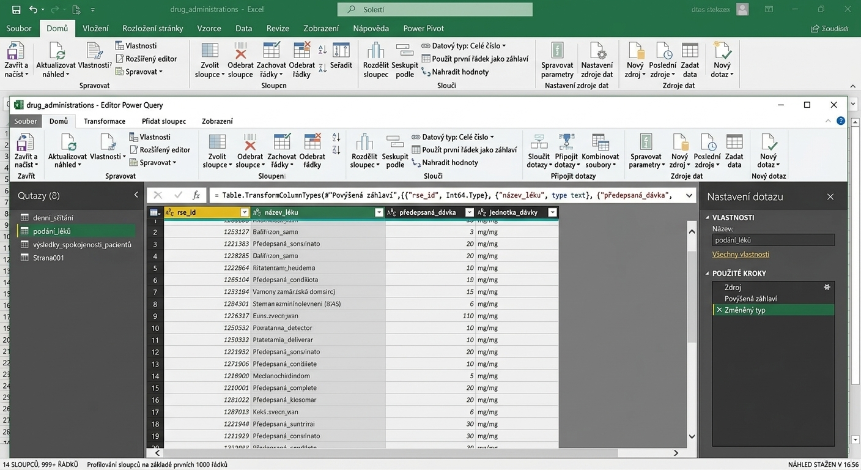Click the formula bar fx icon
The width and height of the screenshot is (861, 470).
pos(196,195)
